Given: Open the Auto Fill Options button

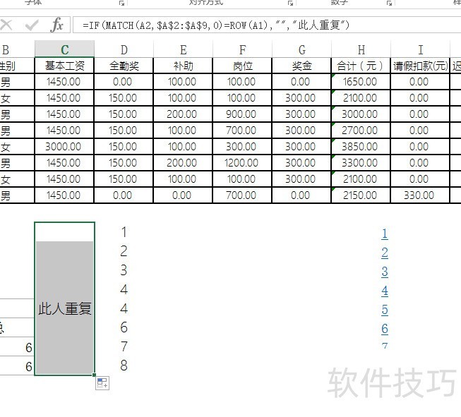Looking at the screenshot, I should (x=102, y=383).
